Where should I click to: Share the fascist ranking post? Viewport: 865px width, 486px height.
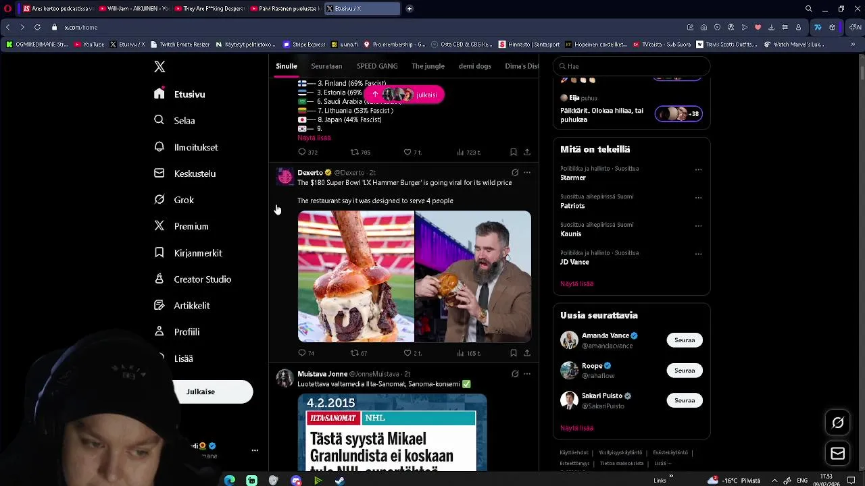(x=527, y=153)
